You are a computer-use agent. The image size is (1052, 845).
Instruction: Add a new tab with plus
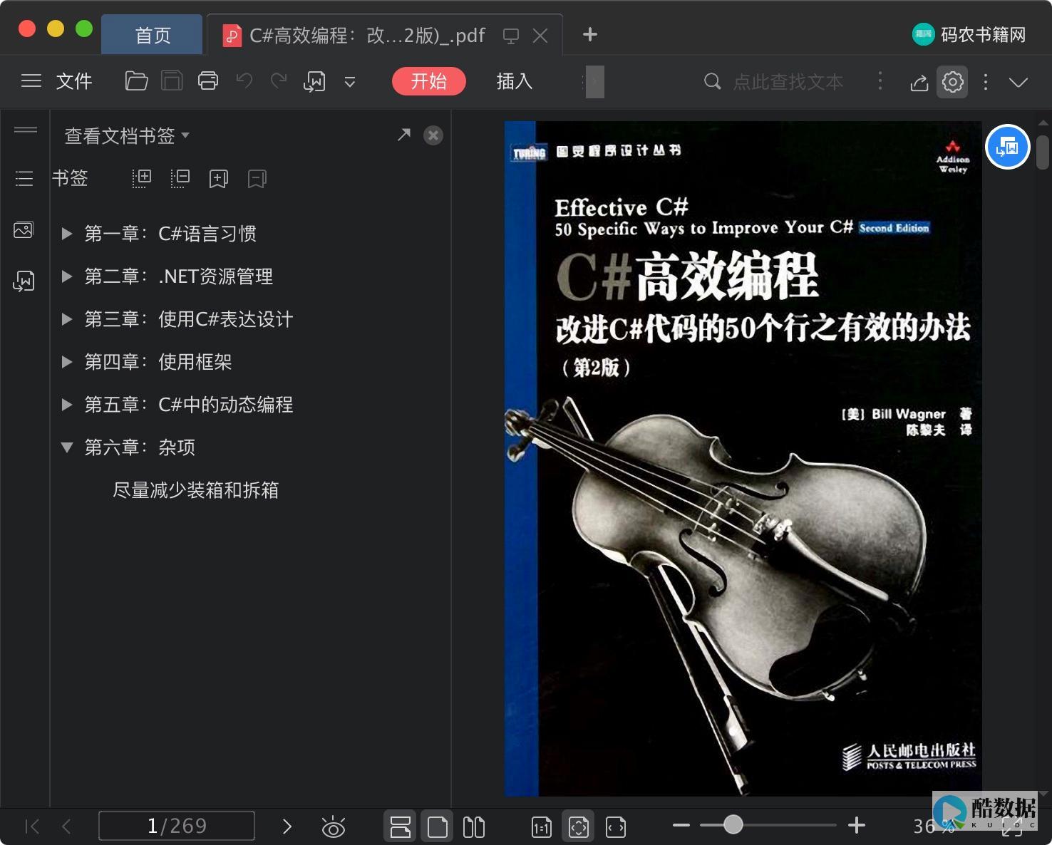point(590,34)
